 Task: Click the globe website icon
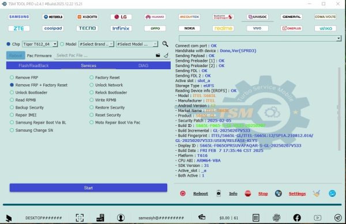pos(276,218)
